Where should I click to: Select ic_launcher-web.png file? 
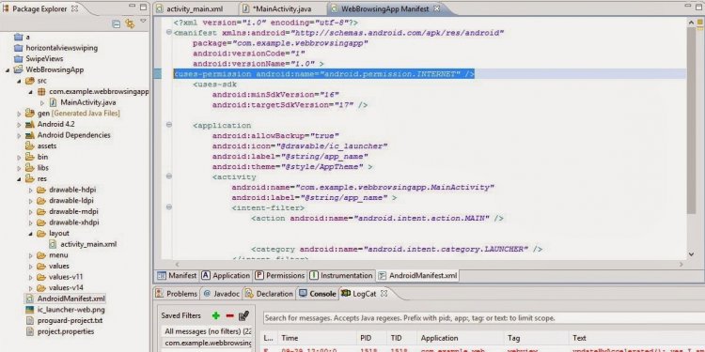click(71, 310)
